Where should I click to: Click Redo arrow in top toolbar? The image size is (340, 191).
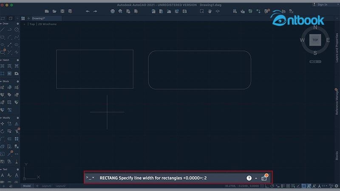click(x=95, y=11)
